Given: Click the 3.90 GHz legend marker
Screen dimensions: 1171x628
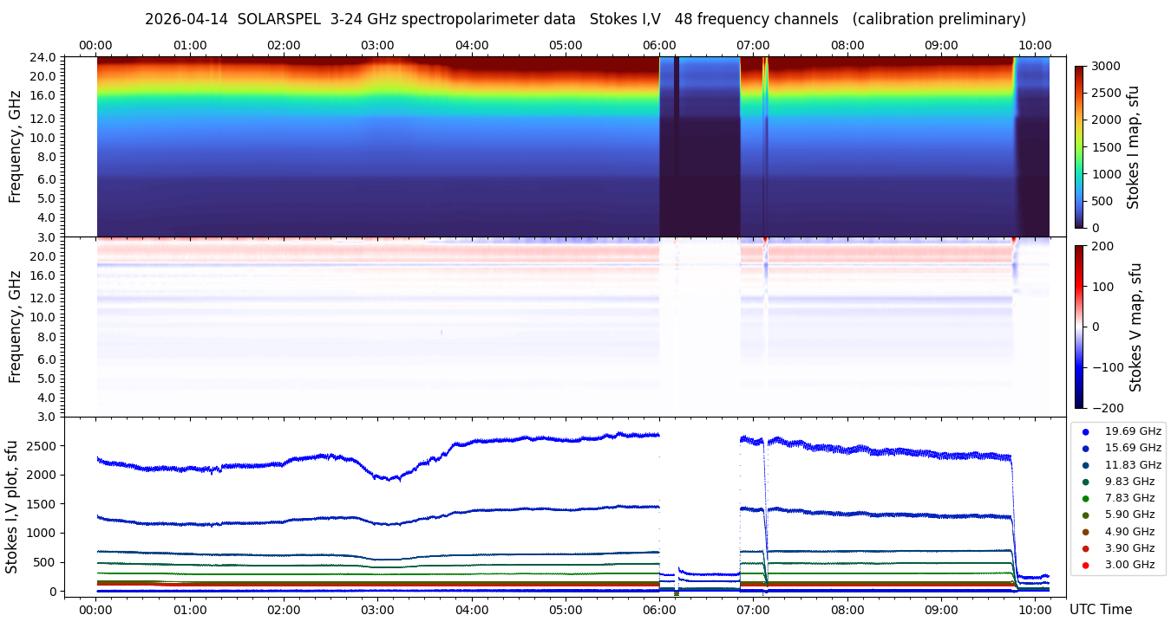Looking at the screenshot, I should [1085, 548].
